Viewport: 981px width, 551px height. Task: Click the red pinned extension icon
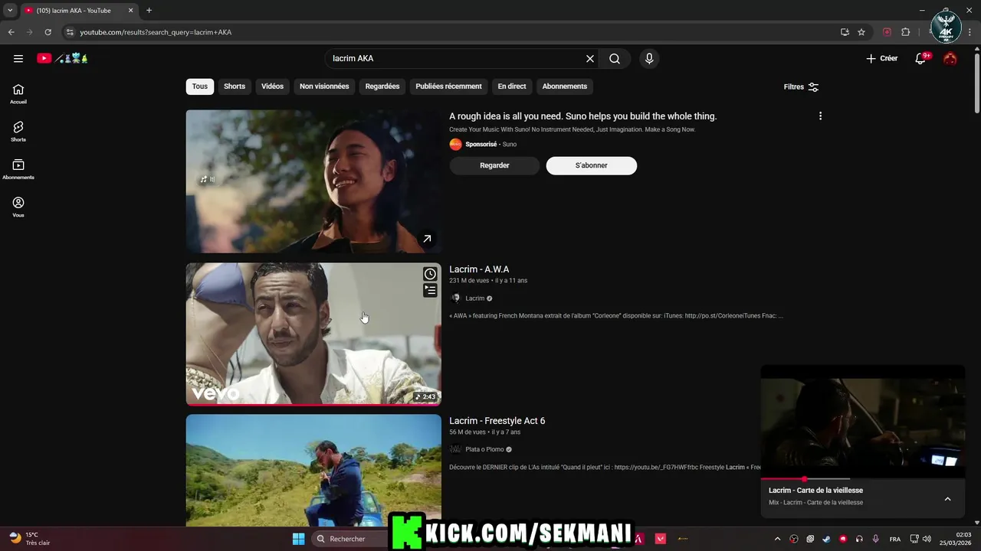click(887, 32)
